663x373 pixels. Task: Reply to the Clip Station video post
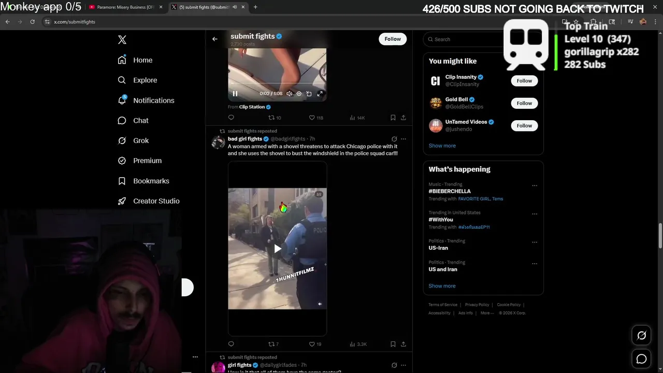231,118
